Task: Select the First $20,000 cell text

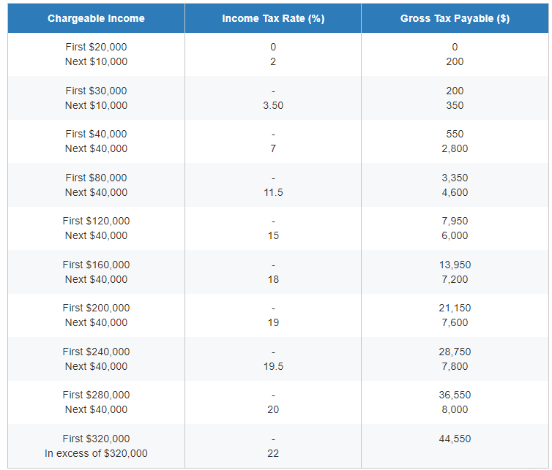Action: pos(96,47)
